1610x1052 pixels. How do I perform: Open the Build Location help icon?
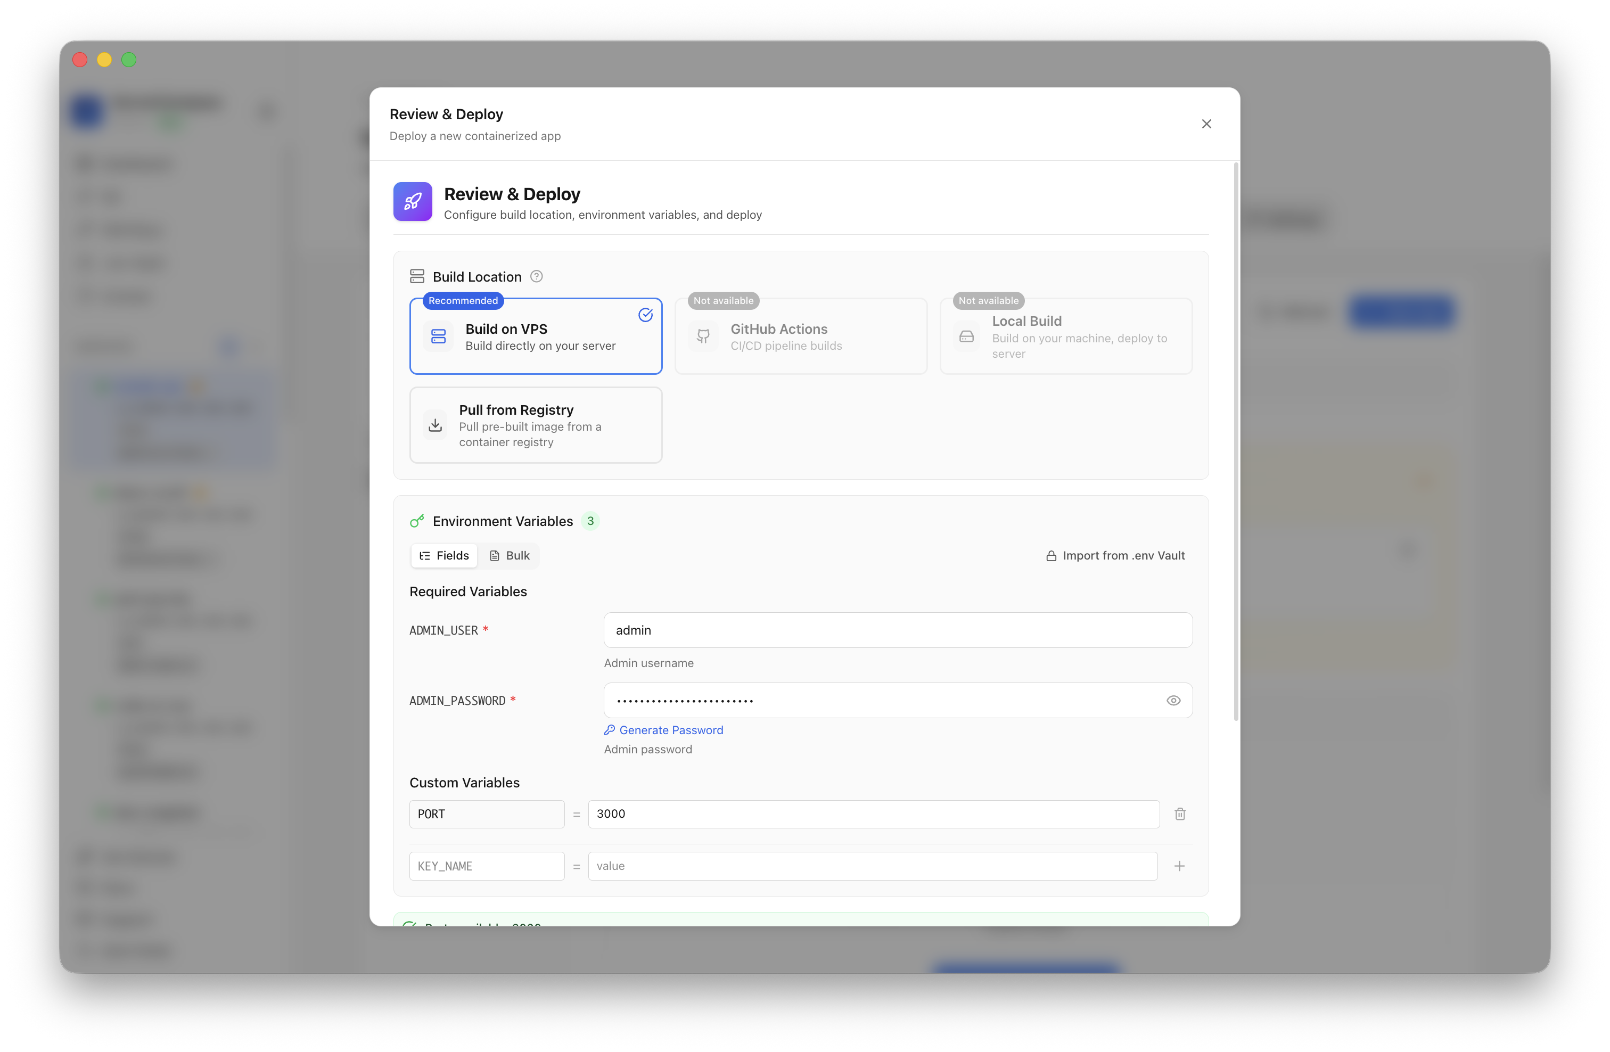click(537, 276)
